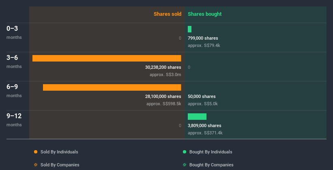The height and width of the screenshot is (170, 333).
Task: Click the 30,238,200 shares value
Action: (x=163, y=67)
